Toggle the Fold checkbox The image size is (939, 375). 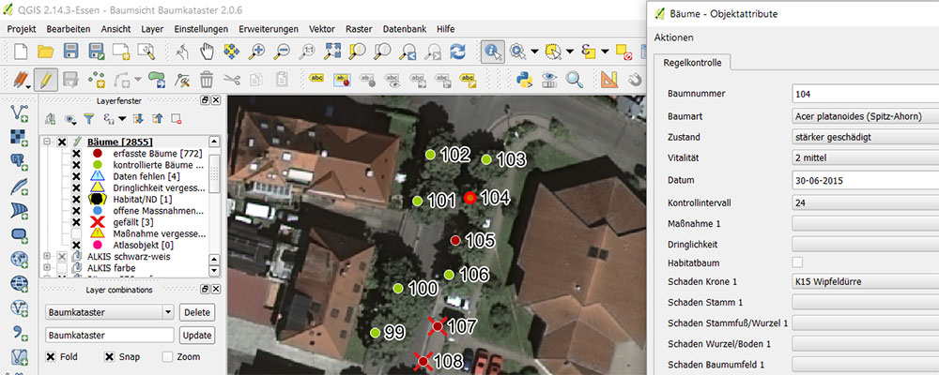(52, 357)
